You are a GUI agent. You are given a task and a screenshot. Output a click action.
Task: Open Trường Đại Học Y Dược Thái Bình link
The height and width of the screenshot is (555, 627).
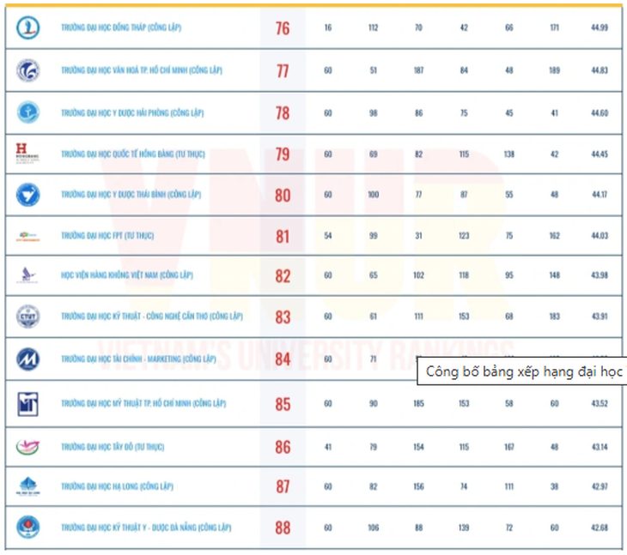point(131,195)
